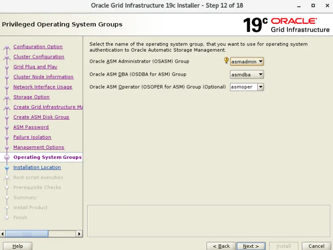Image resolution: width=333 pixels, height=250 pixels.
Task: Cancel the Grid Infrastructure installation
Action: click(316, 246)
